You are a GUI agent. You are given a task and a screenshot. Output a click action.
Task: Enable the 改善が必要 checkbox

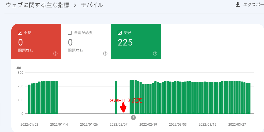tap(70, 33)
